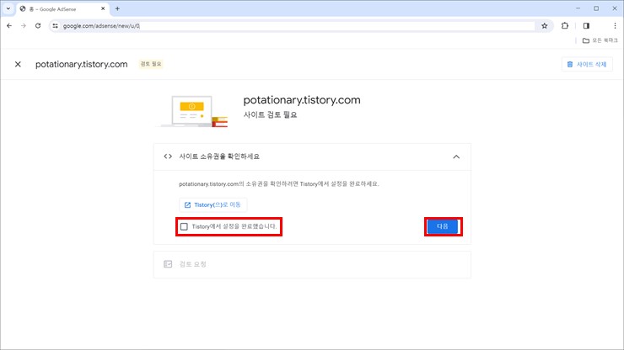Click the 사이트 삭제 button
The height and width of the screenshot is (350, 624).
tap(587, 64)
